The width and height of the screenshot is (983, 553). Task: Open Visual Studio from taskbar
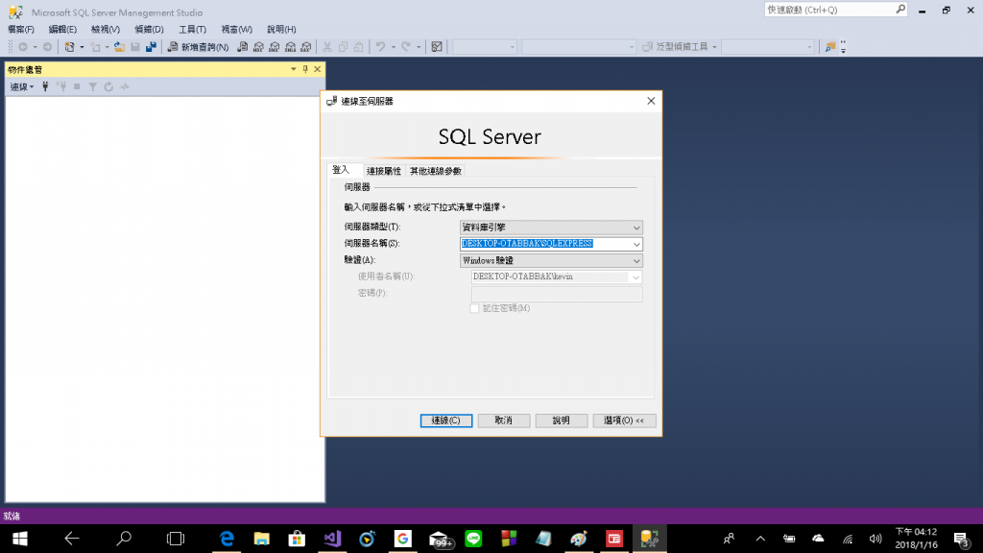tap(332, 539)
